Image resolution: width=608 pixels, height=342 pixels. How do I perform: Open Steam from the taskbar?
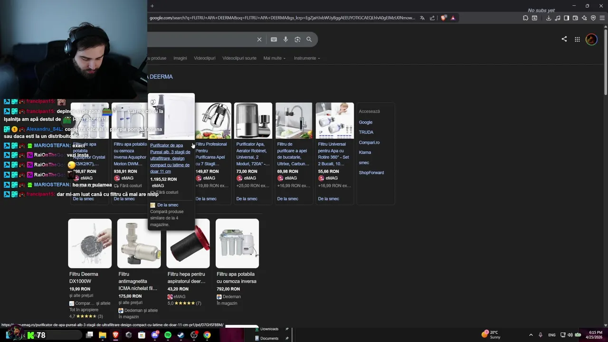coord(181,335)
